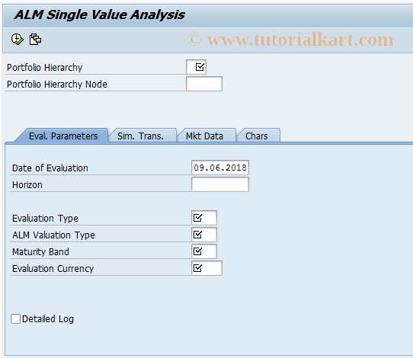Click the ALM Valuation Type label

[53, 235]
